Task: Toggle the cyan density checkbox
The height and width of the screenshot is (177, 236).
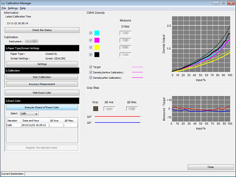Action: click(x=91, y=33)
